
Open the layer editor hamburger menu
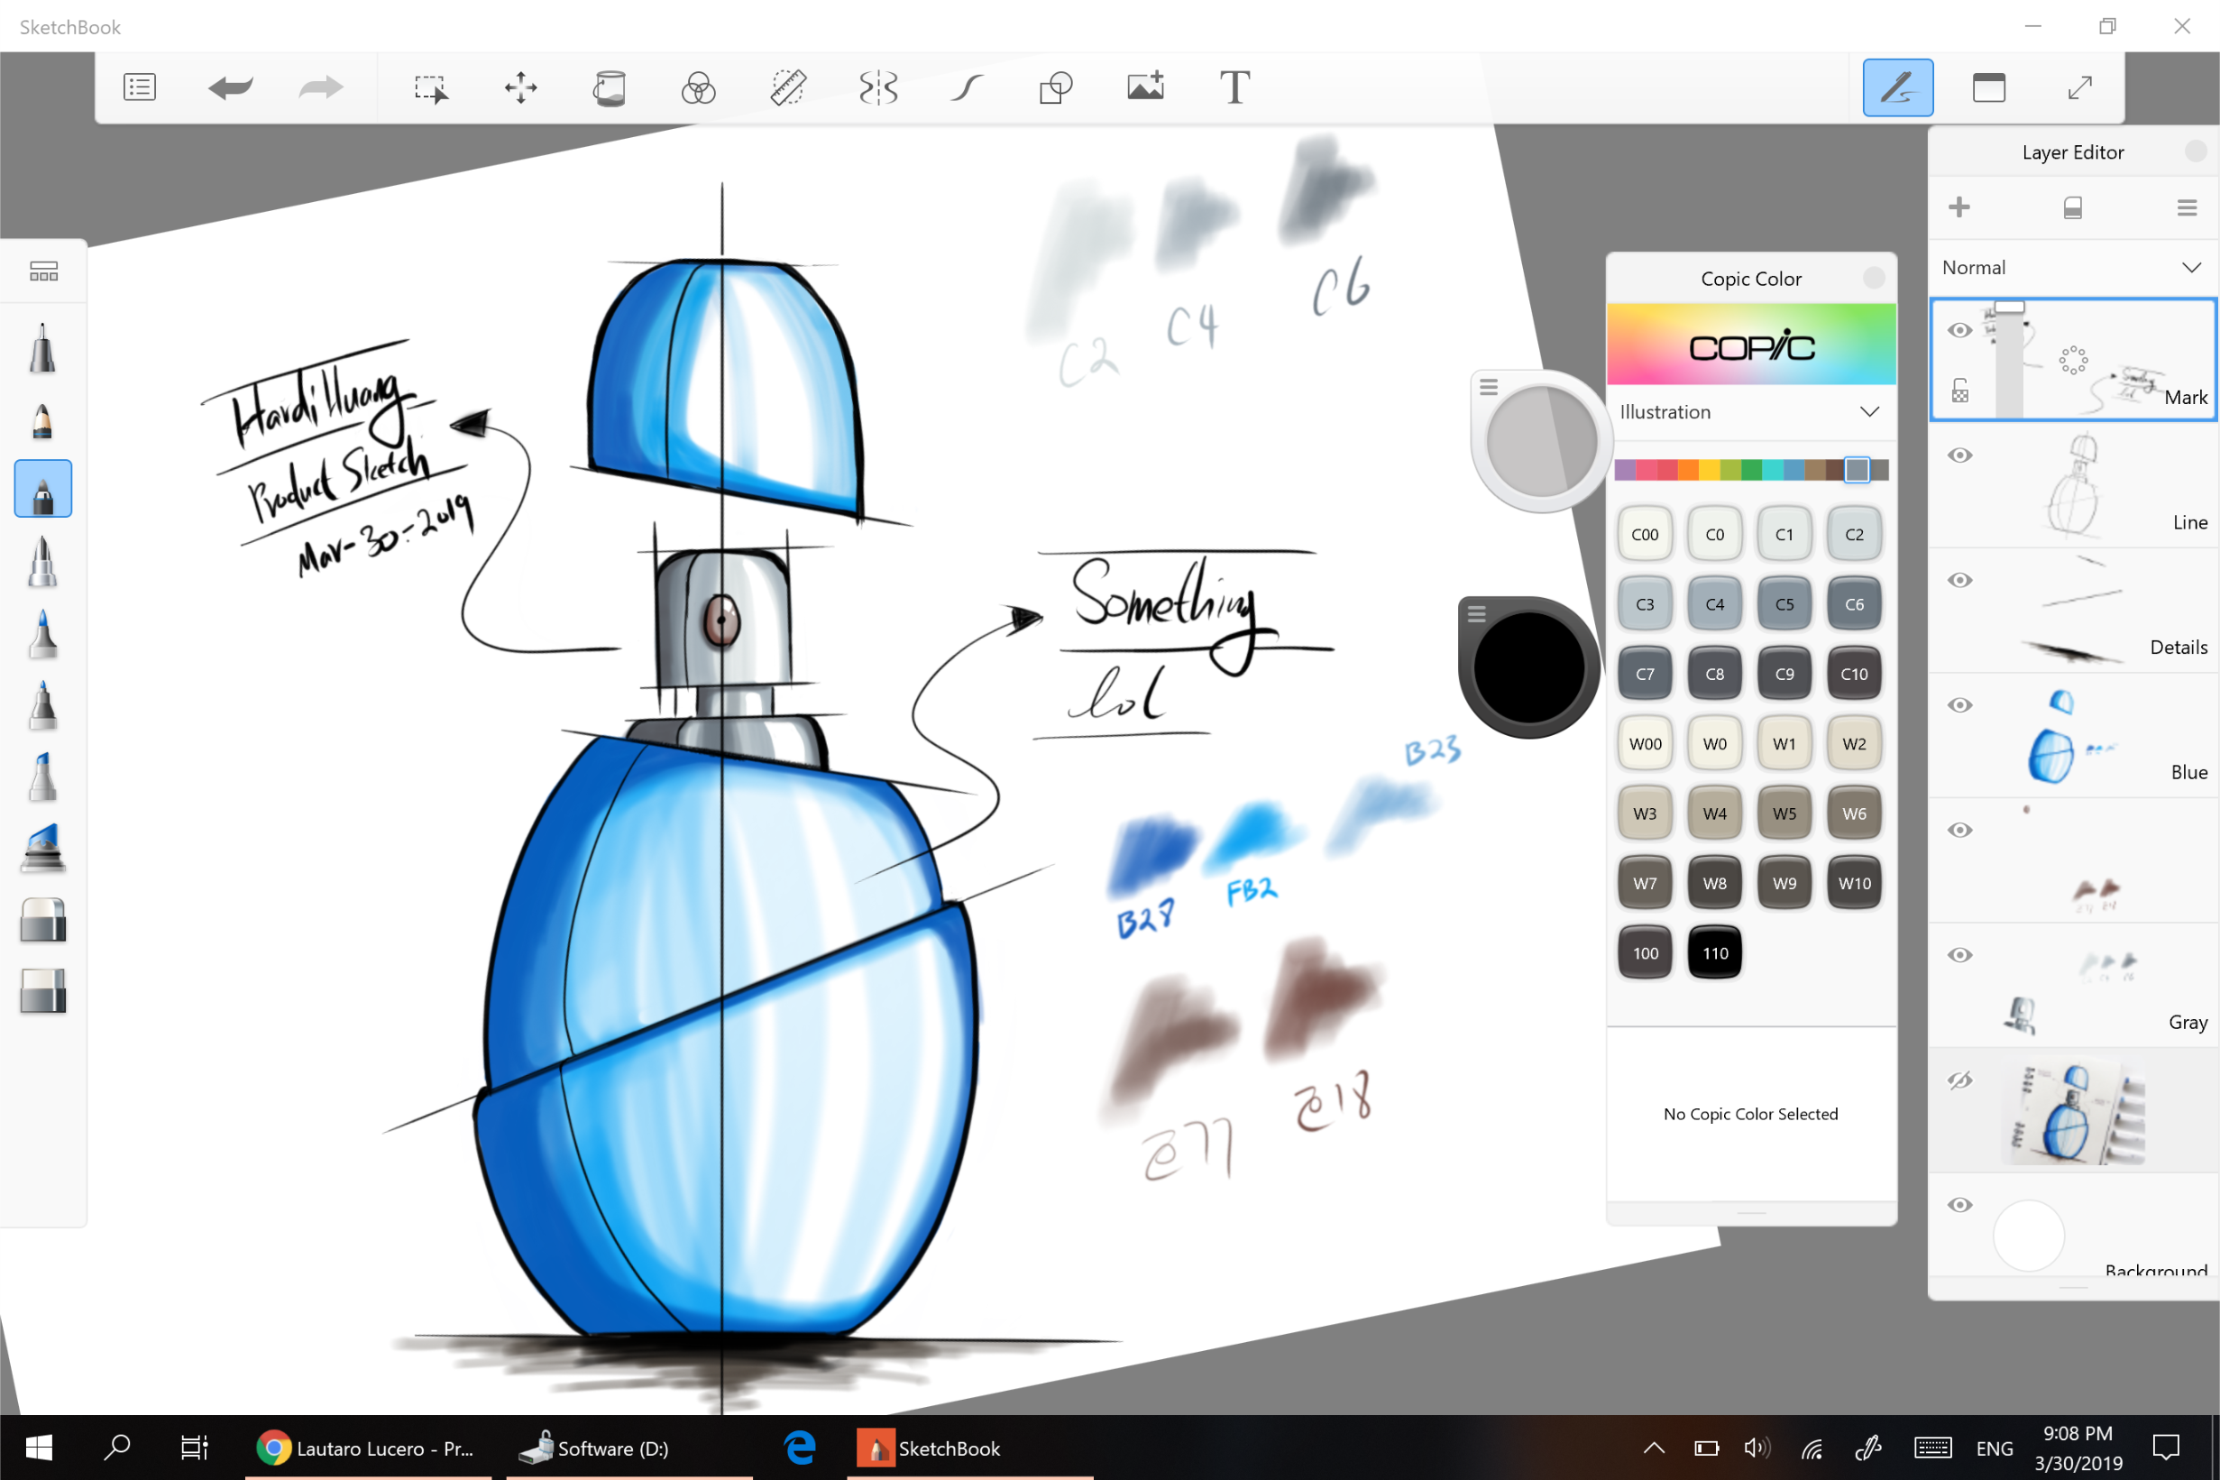[2187, 207]
